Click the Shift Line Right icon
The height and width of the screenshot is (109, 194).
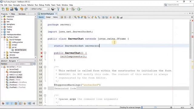pyautogui.click(x=106, y=17)
